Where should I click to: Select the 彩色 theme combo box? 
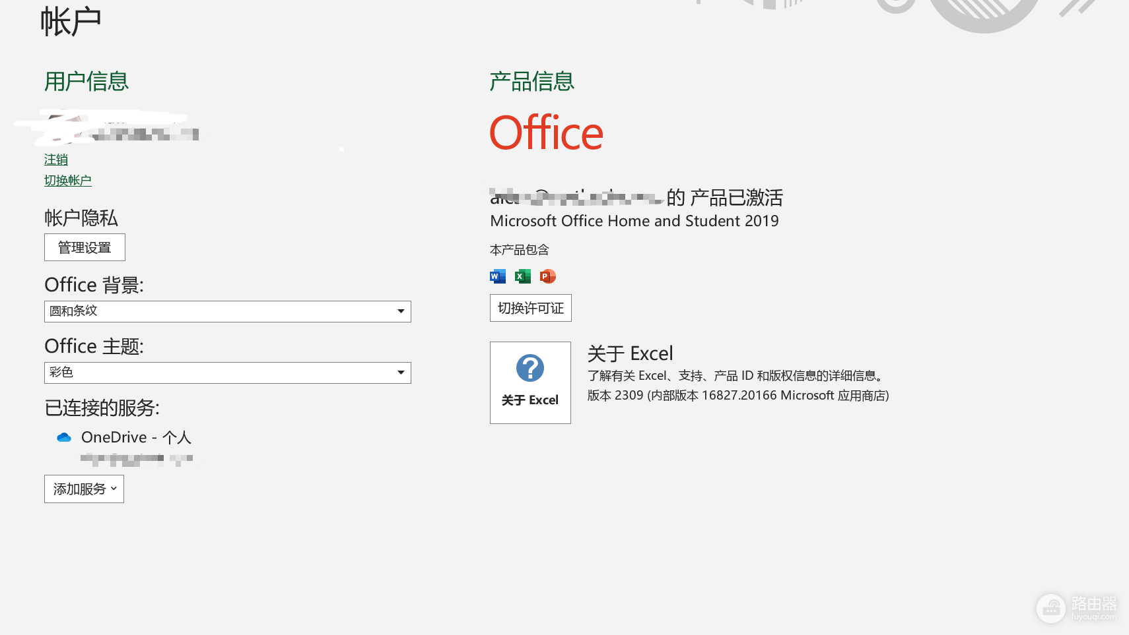pos(228,373)
